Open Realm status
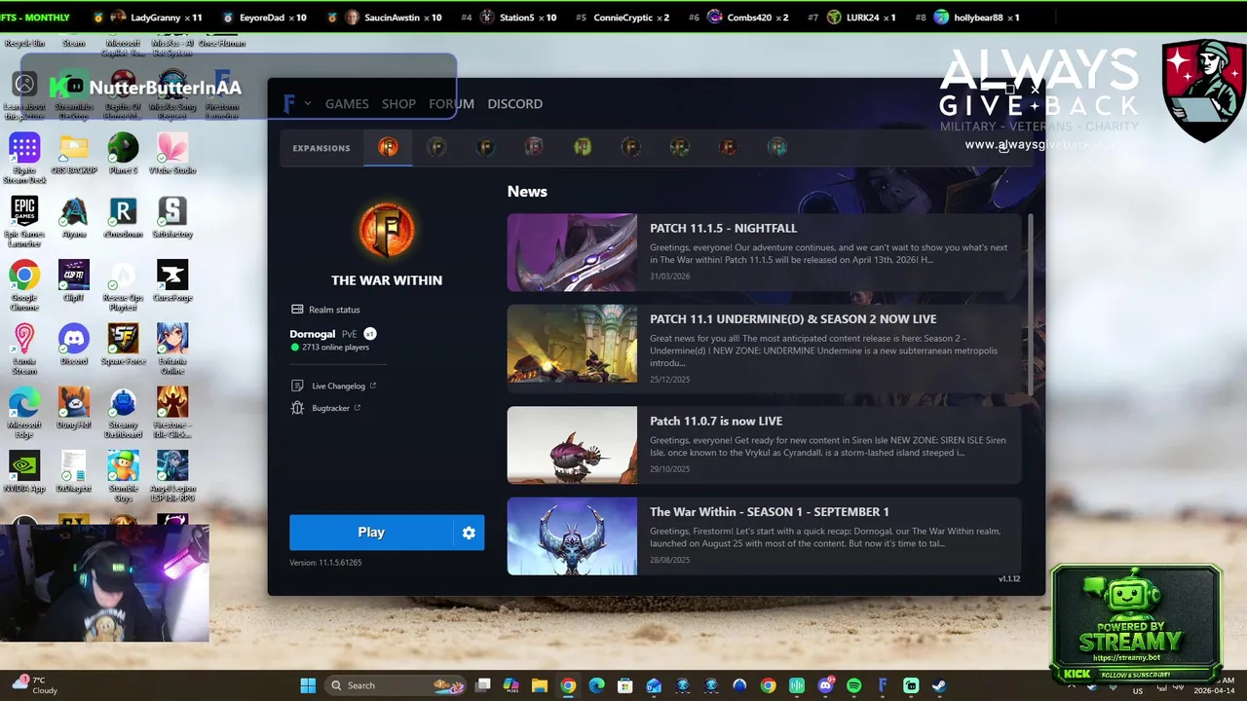This screenshot has height=701, width=1247. tap(325, 310)
